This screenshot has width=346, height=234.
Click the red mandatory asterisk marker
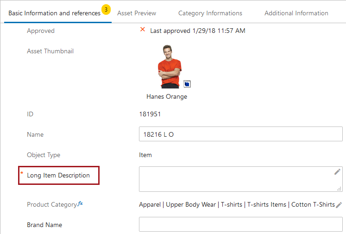(x=21, y=174)
